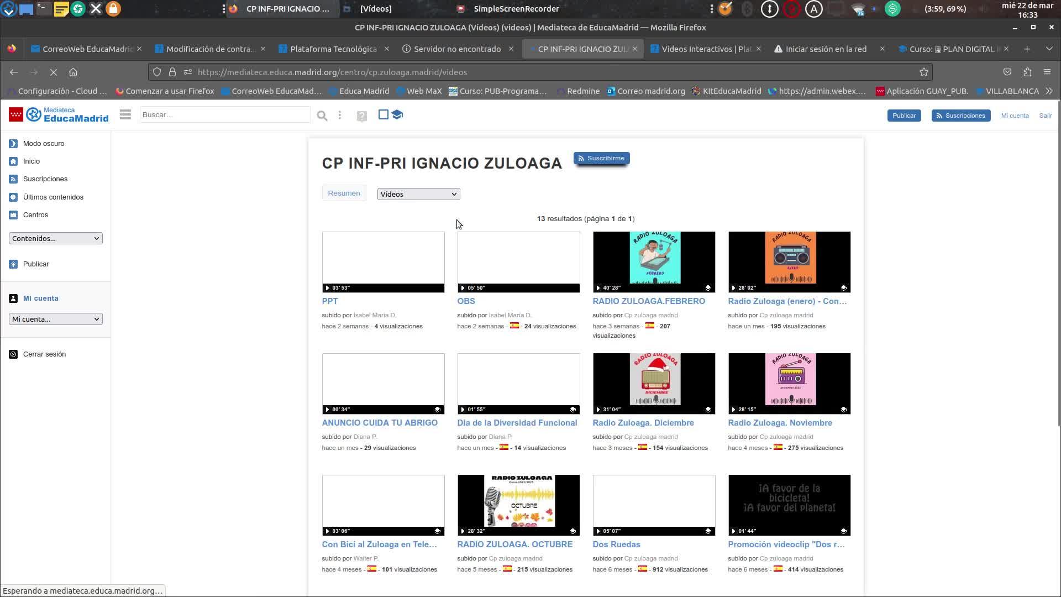Toggle Modo oscuro in sidebar
The width and height of the screenshot is (1061, 597).
[44, 143]
